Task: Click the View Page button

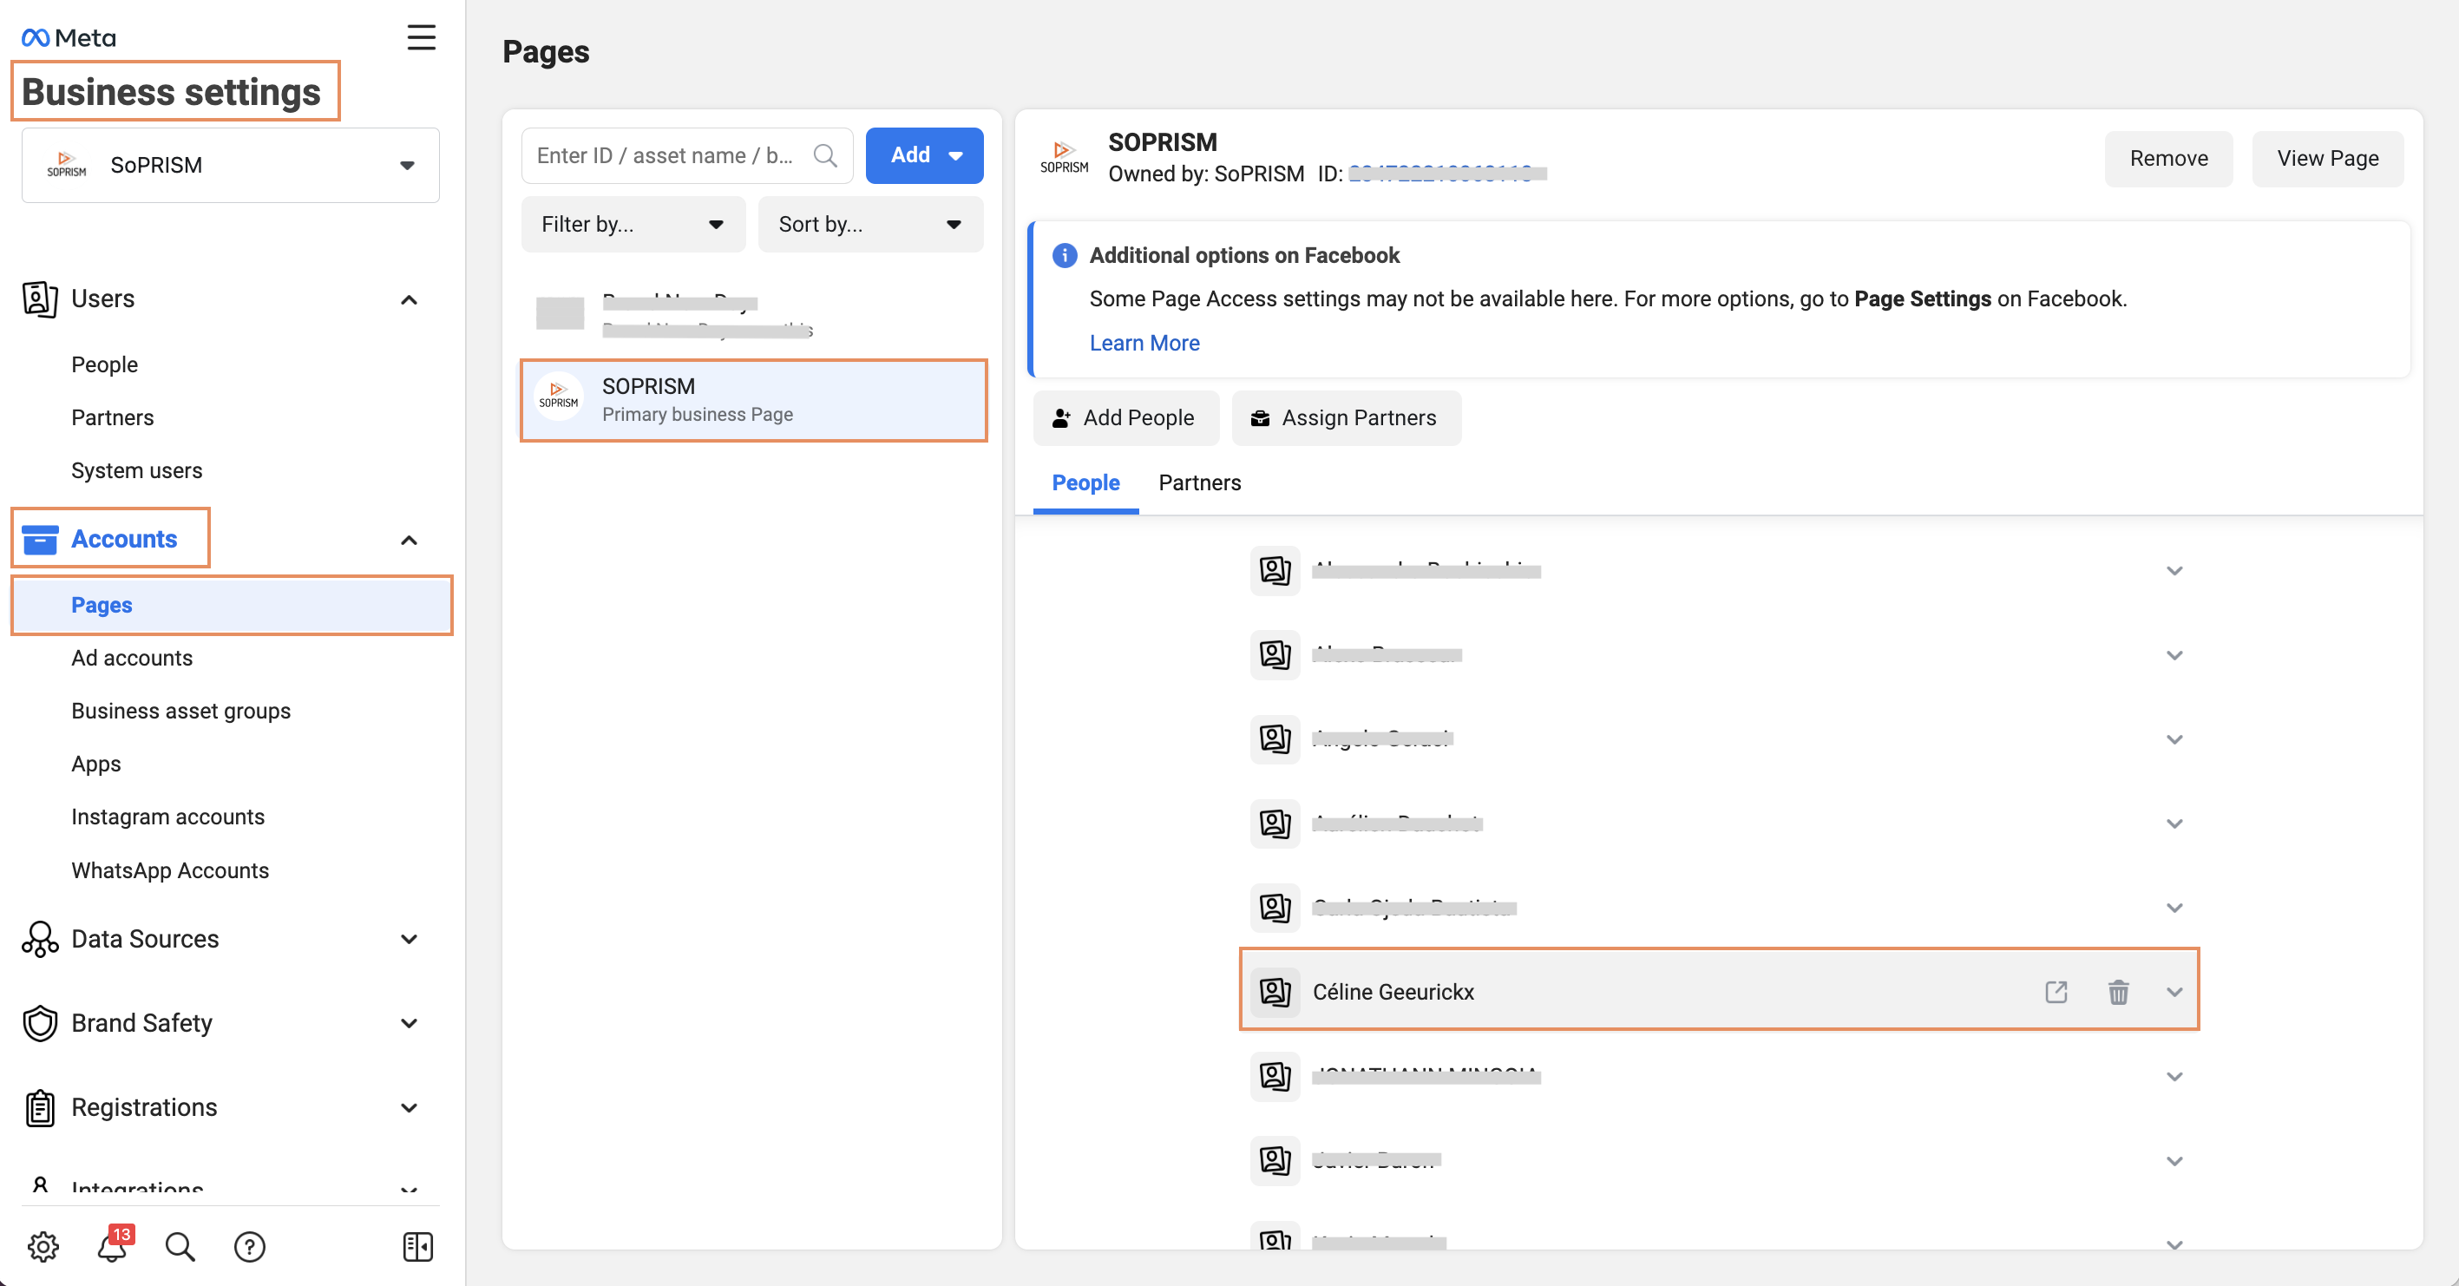Action: tap(2327, 159)
